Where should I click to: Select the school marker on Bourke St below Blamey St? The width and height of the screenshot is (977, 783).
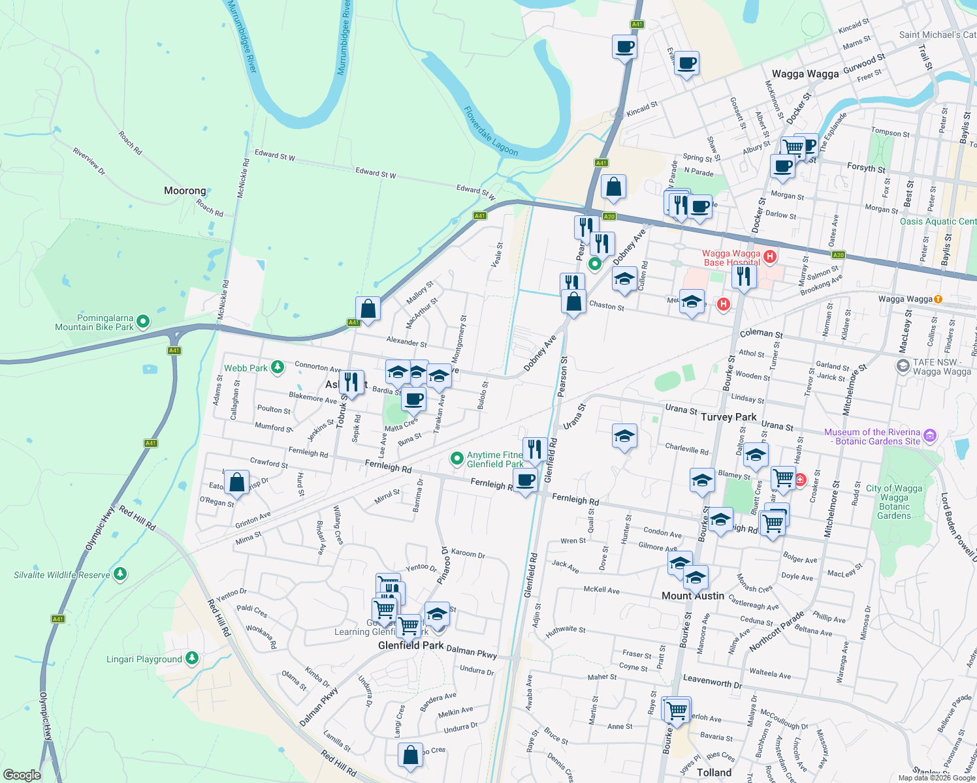pos(702,481)
